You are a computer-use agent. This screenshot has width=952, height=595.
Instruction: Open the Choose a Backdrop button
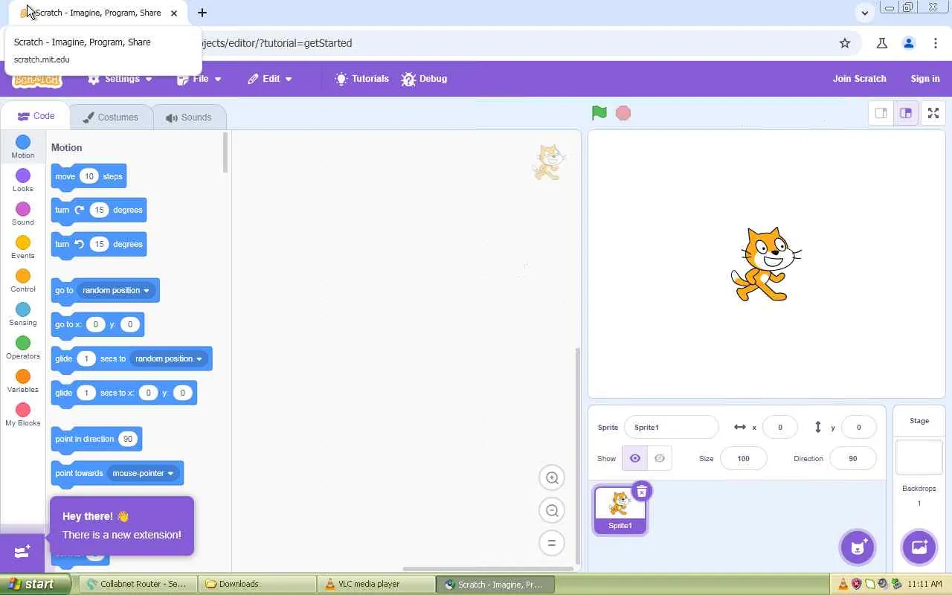click(919, 547)
